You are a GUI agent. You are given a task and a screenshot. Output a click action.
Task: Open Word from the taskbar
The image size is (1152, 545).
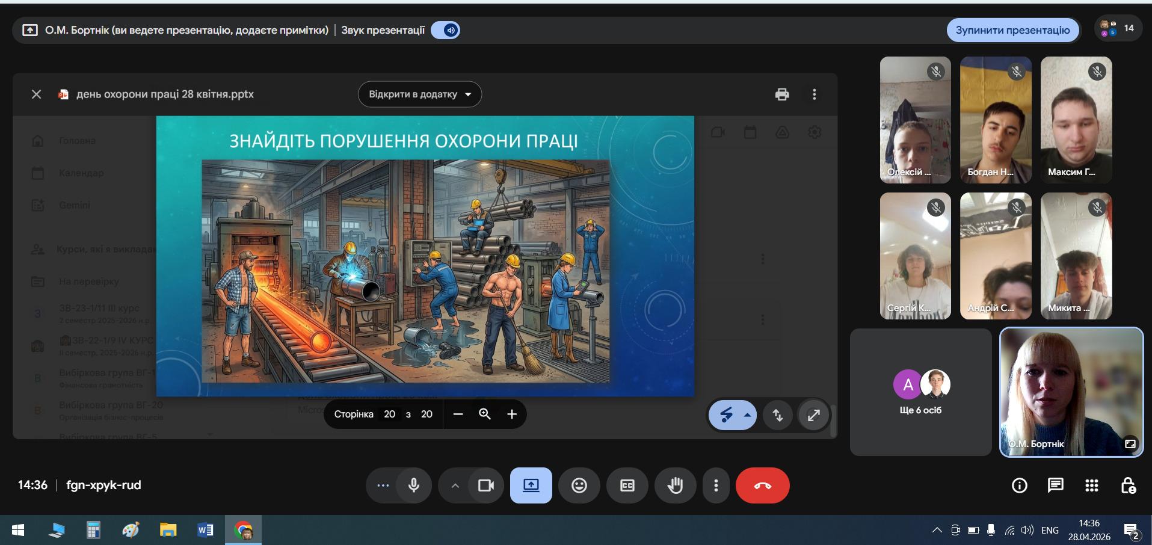coord(205,530)
